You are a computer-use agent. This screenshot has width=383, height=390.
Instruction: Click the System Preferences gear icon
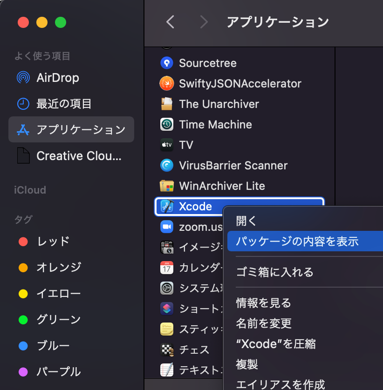[167, 288]
